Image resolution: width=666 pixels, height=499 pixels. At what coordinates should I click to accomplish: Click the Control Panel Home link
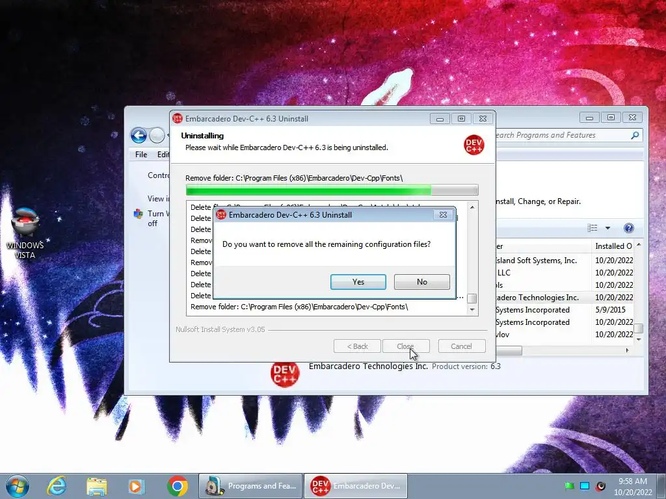point(159,175)
